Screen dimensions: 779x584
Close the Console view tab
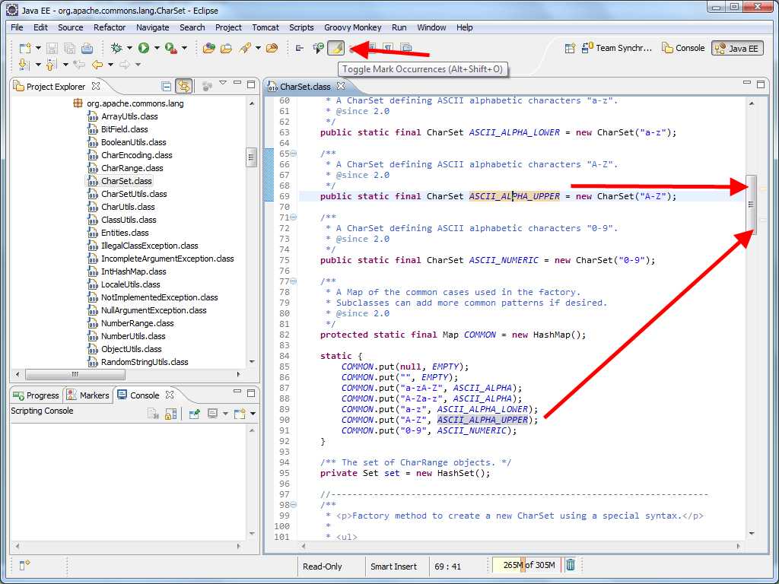pyautogui.click(x=170, y=395)
